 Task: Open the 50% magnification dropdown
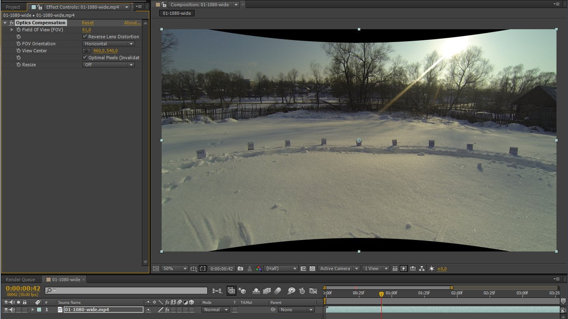pyautogui.click(x=174, y=268)
